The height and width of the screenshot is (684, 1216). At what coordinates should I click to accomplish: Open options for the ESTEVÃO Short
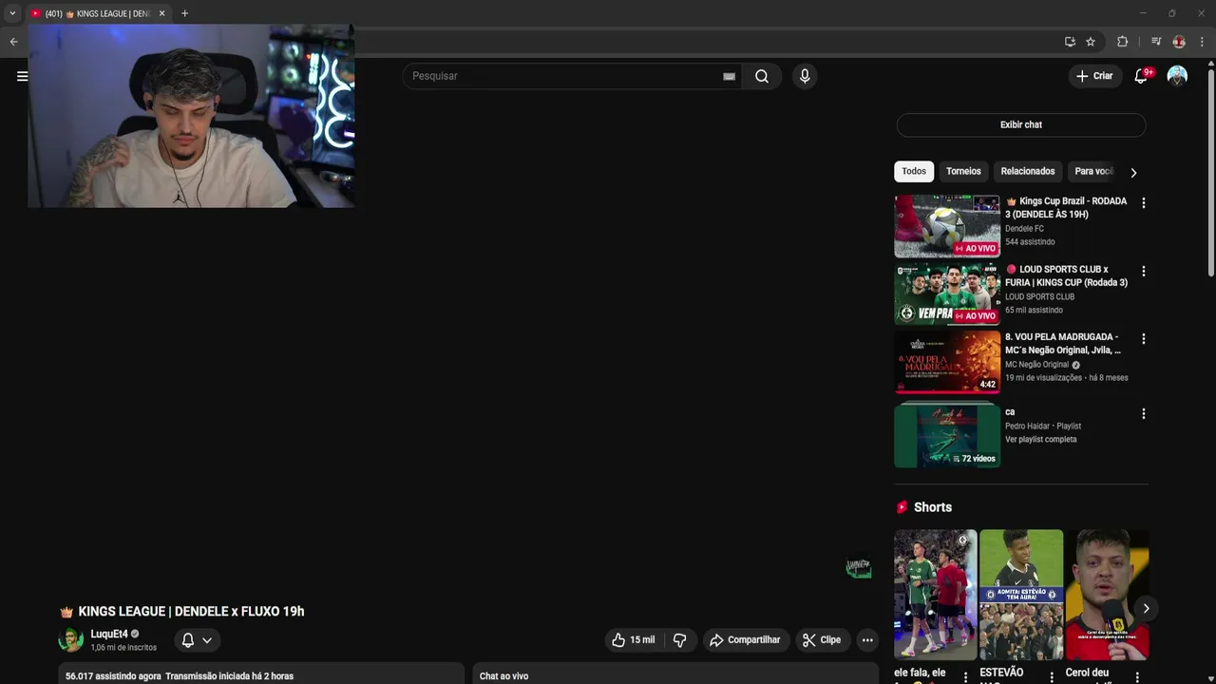(1051, 677)
